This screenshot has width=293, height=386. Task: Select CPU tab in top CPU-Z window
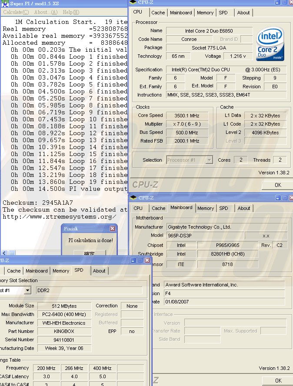[x=138, y=12]
